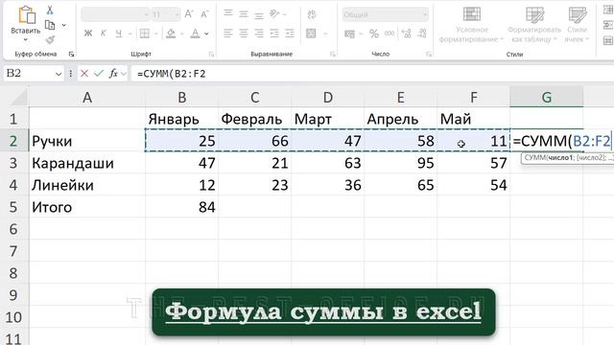Click inside the formula bar text =СУММ(B2:F2
This screenshot has height=345, width=614.
pos(172,74)
